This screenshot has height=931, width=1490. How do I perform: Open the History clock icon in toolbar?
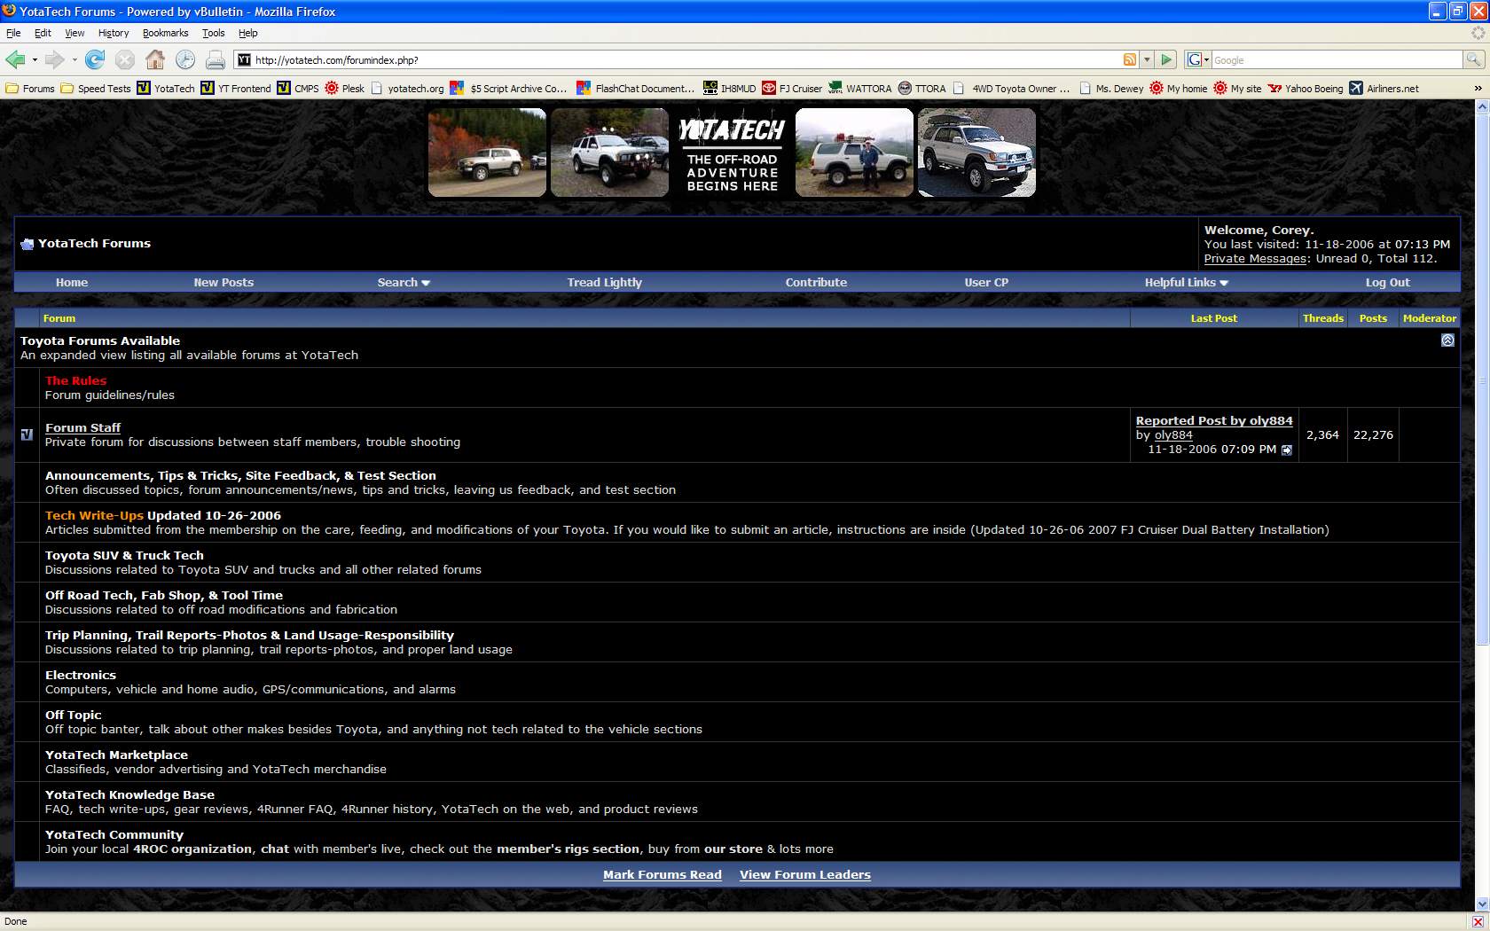point(185,59)
